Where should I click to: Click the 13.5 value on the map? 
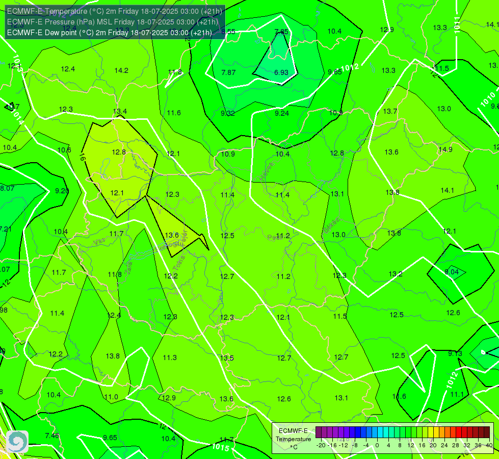point(227,358)
